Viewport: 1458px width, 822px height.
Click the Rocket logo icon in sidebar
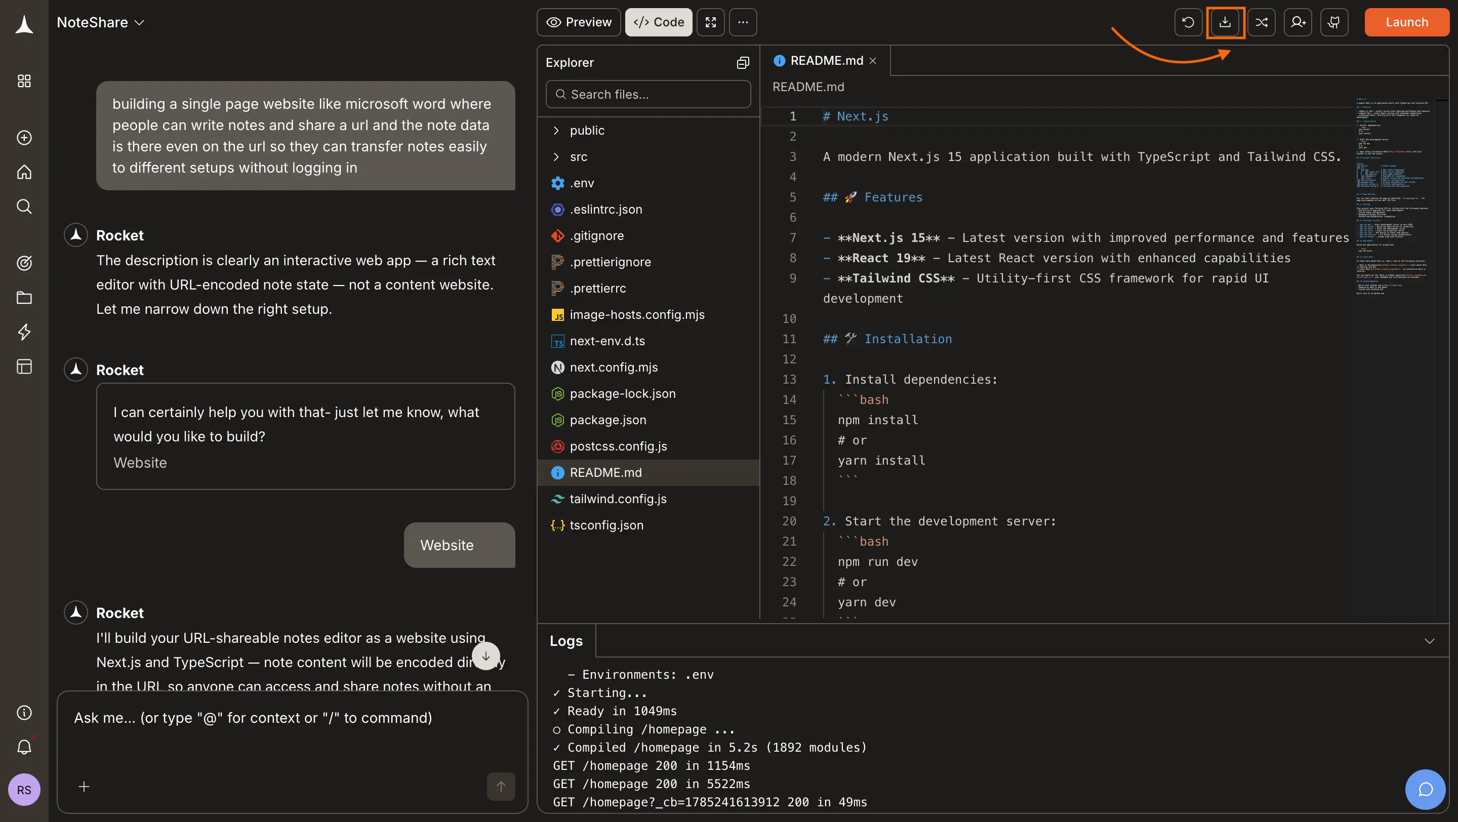pos(24,24)
